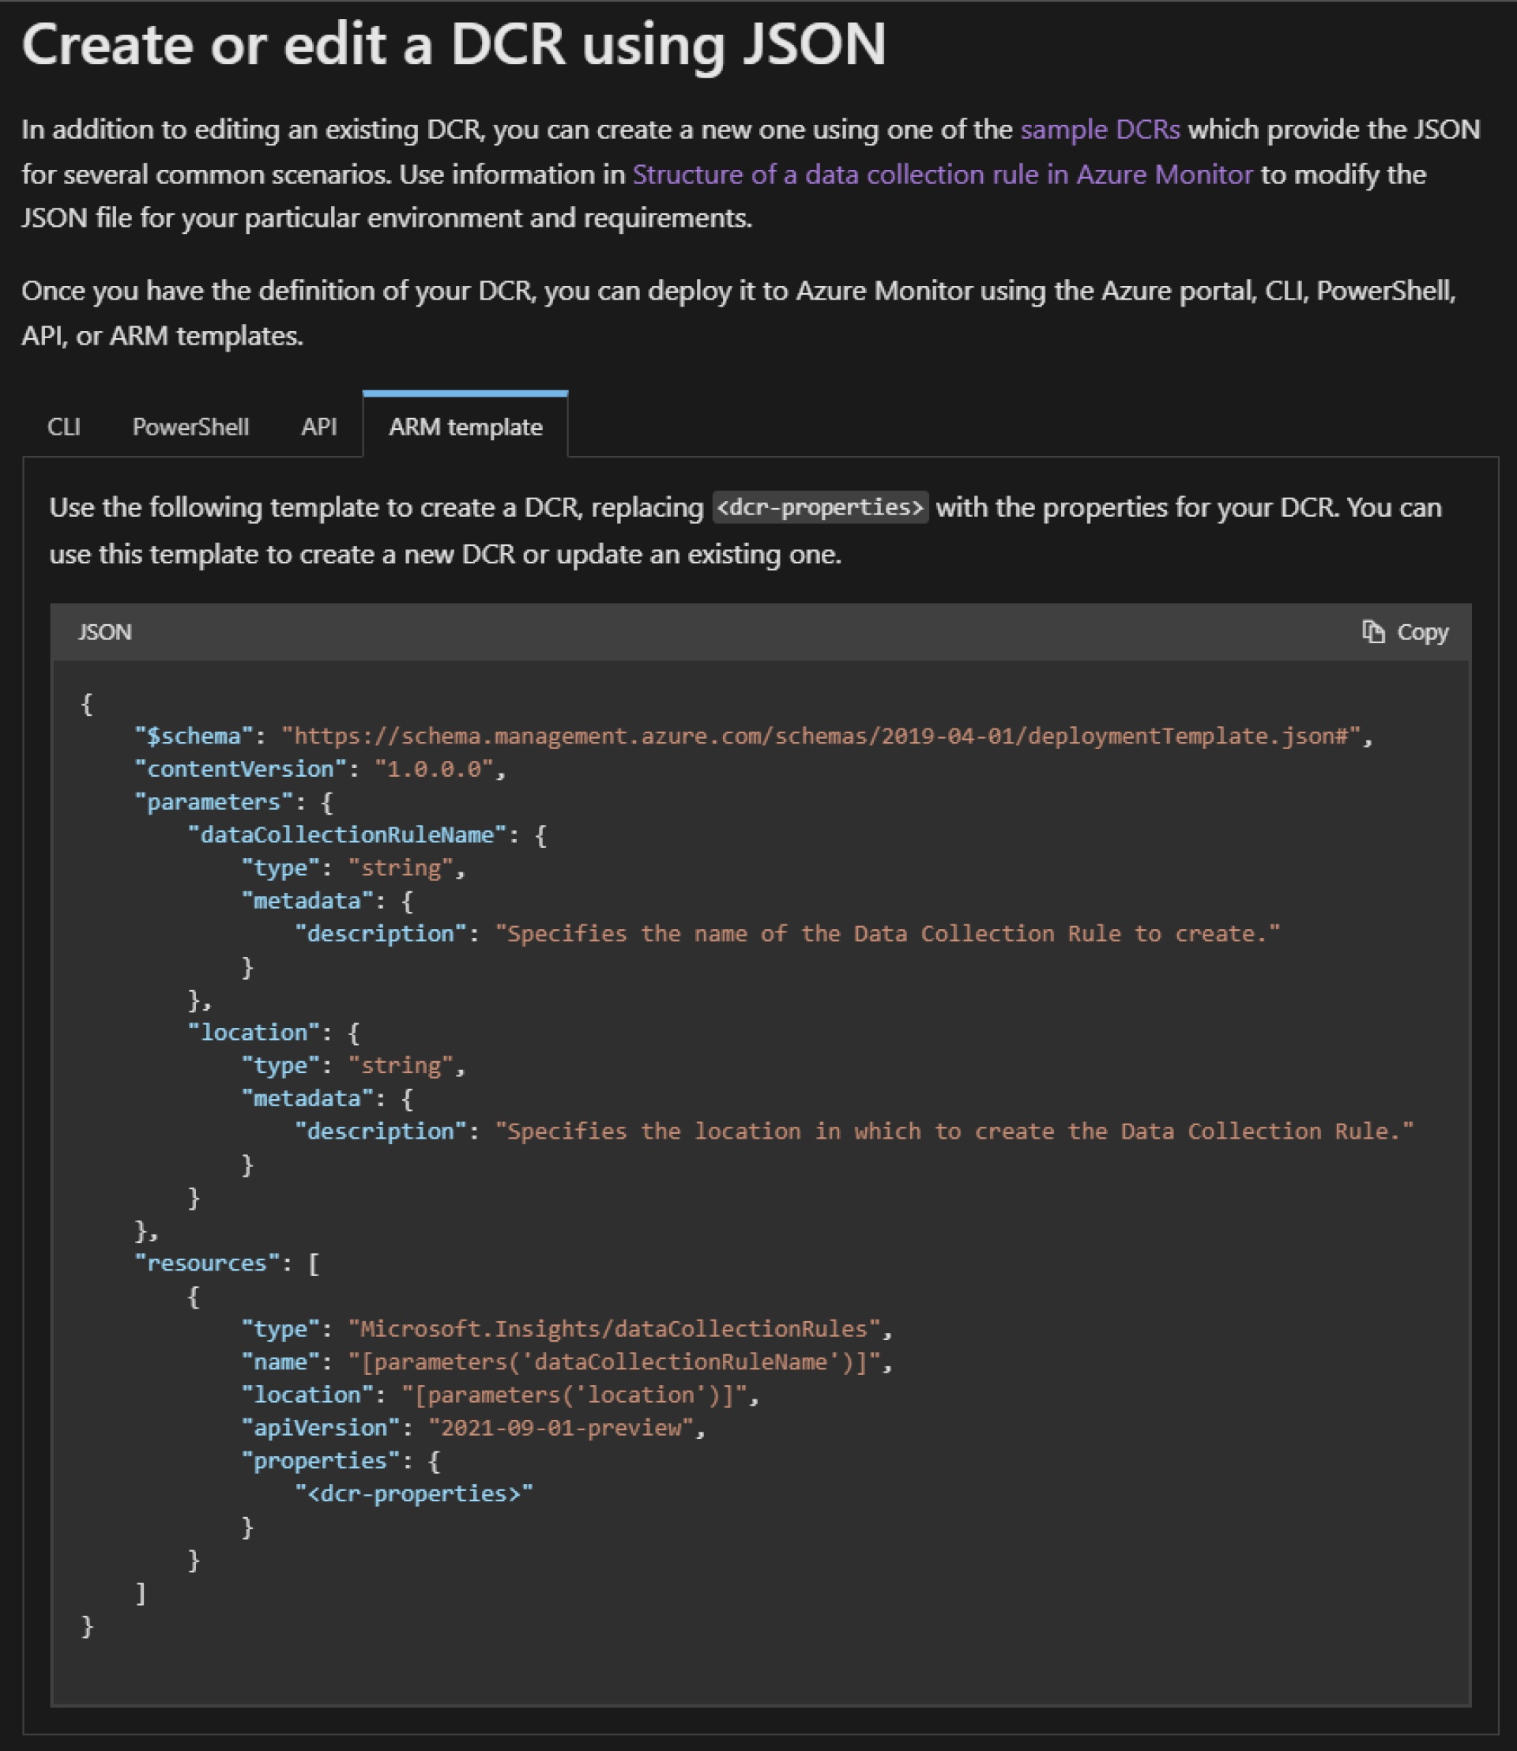The height and width of the screenshot is (1751, 1517).
Task: Click "[parameters('location')]" value
Action: pos(575,1395)
